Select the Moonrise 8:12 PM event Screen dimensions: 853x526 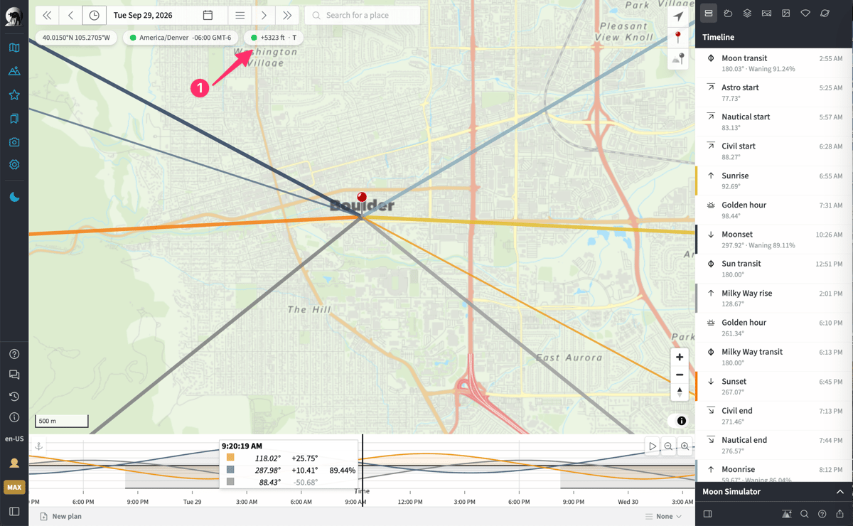pyautogui.click(x=774, y=473)
